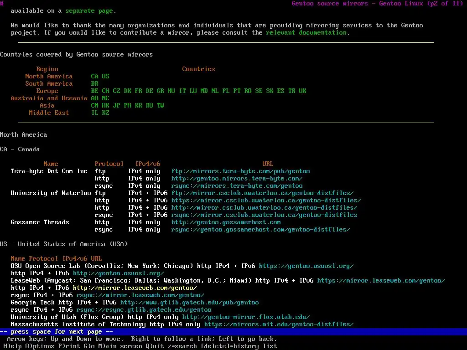Jump to the NC country link
The width and height of the screenshot is (467, 350).
[x=105, y=98]
